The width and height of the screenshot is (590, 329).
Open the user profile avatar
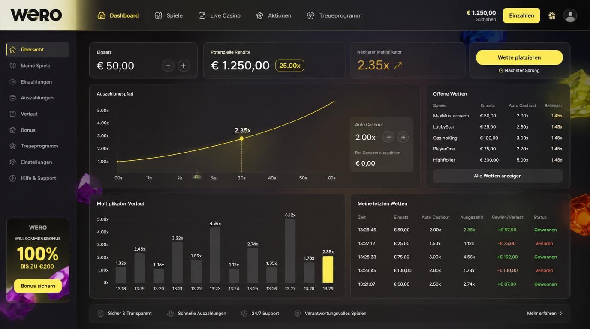tap(570, 15)
